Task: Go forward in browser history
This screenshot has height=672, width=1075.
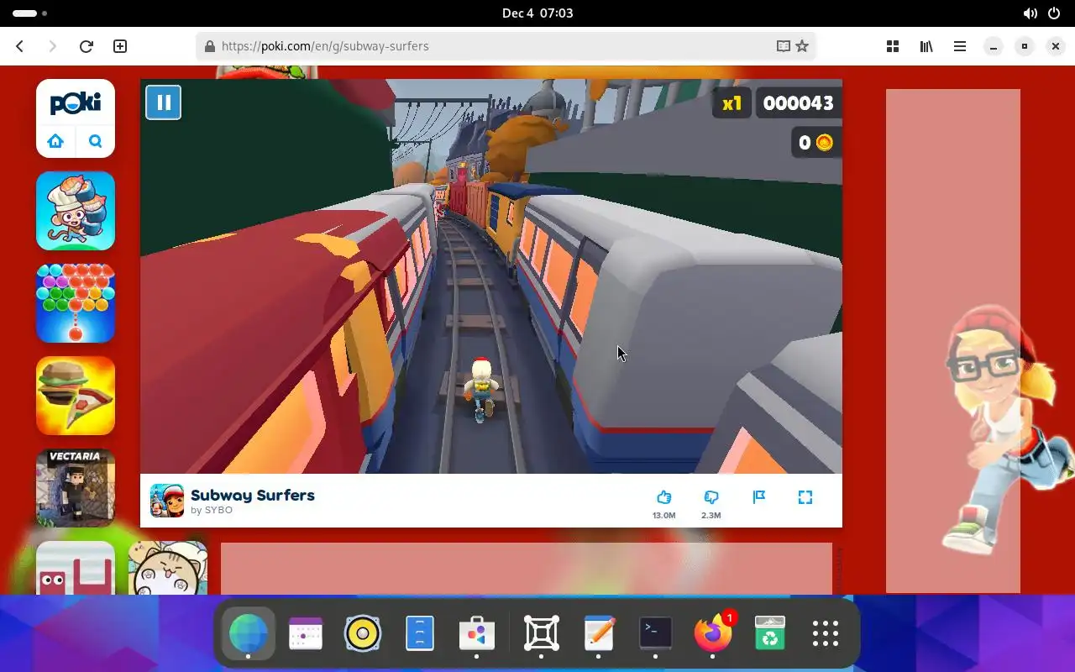Action: tap(52, 46)
